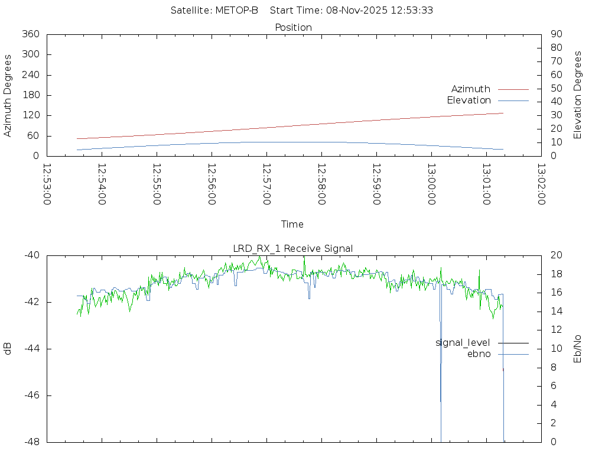The height and width of the screenshot is (454, 605).
Task: Click the red Azimuth legend line sample
Action: [513, 89]
